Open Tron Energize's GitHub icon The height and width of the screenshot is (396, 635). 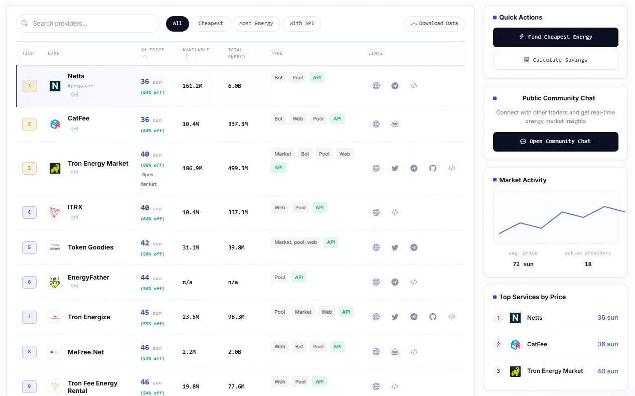(433, 317)
